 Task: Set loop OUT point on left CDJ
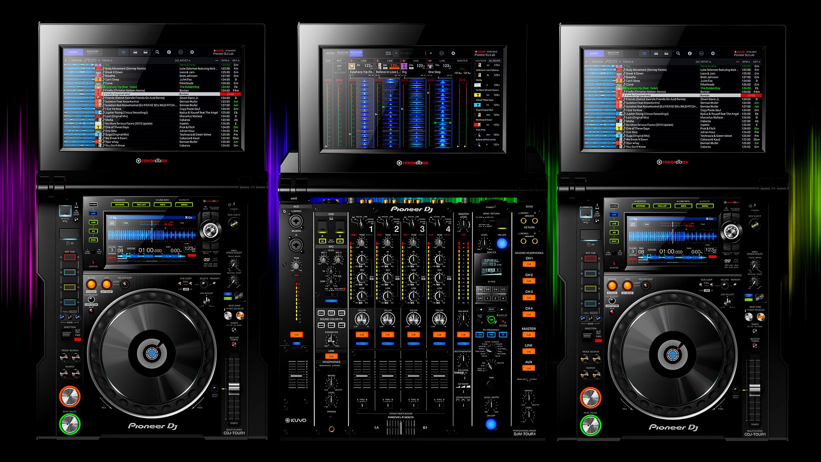(106, 284)
